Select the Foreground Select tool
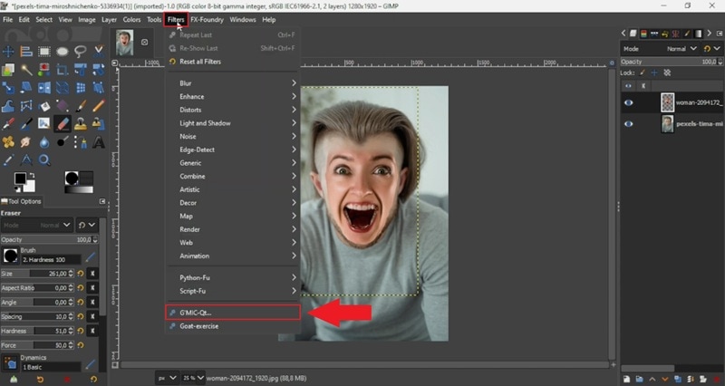The height and width of the screenshot is (386, 725). 8,70
